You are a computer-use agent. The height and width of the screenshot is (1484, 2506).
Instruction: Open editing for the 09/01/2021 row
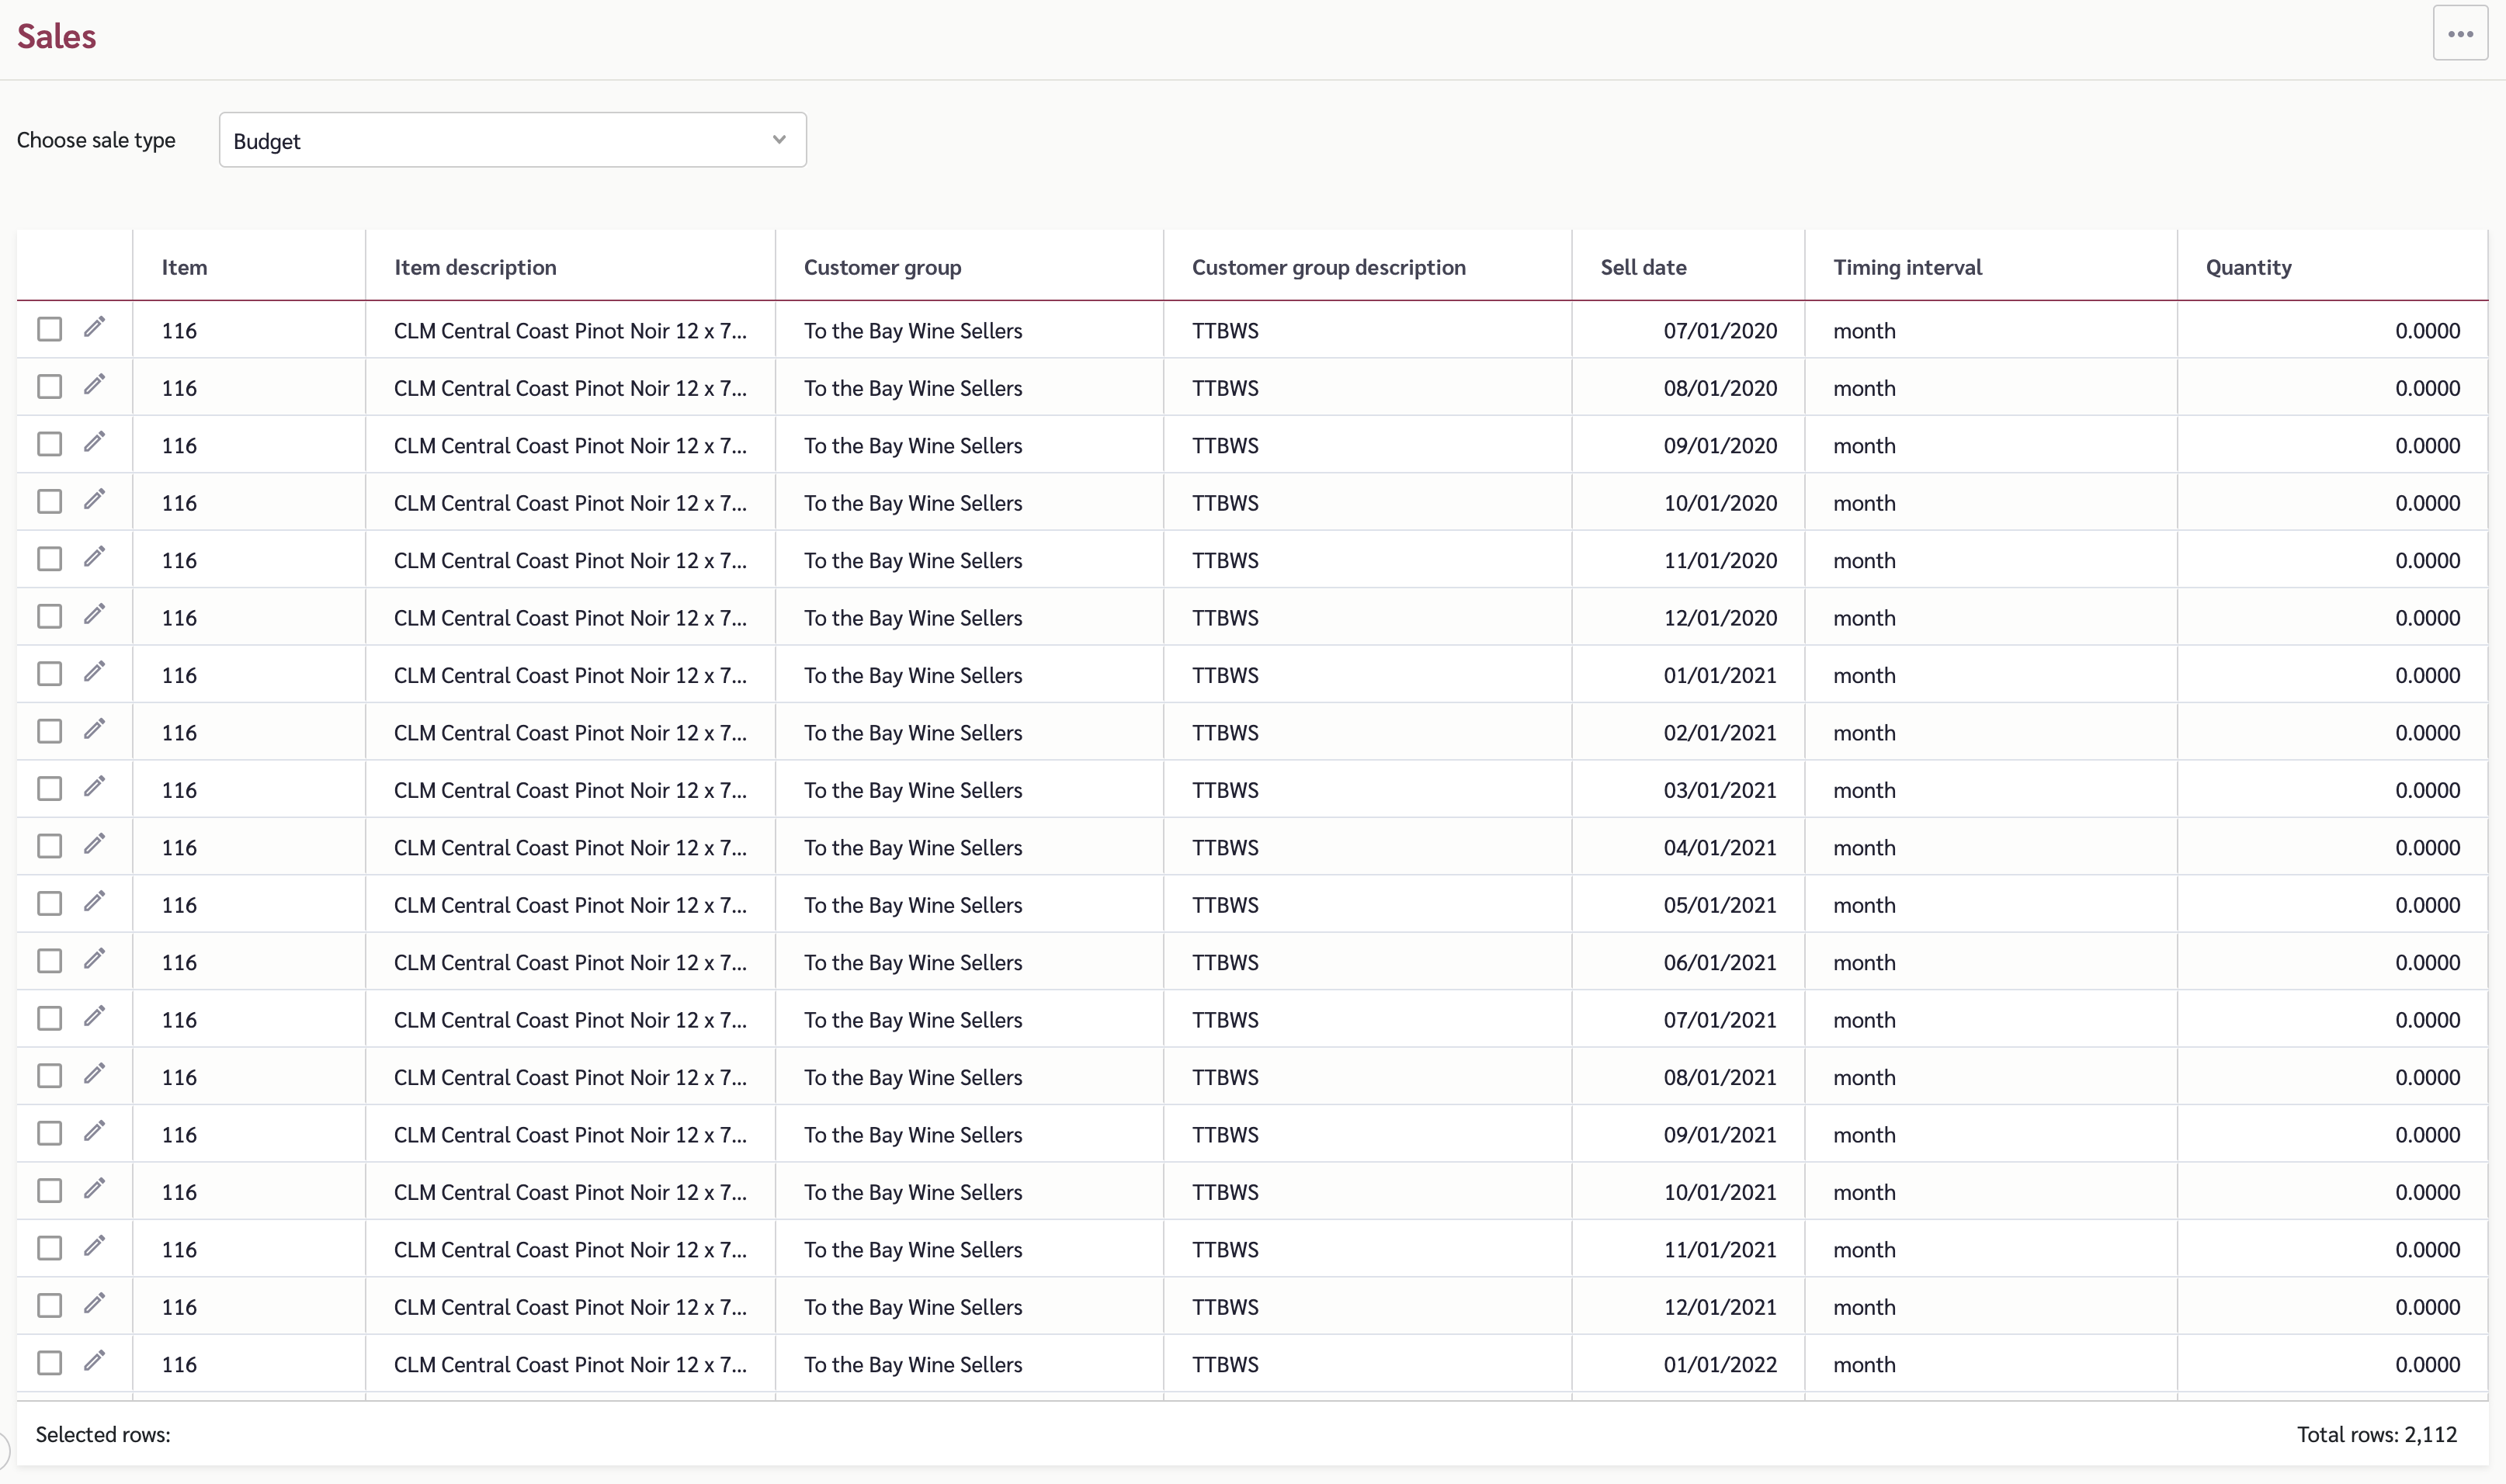(x=94, y=1132)
